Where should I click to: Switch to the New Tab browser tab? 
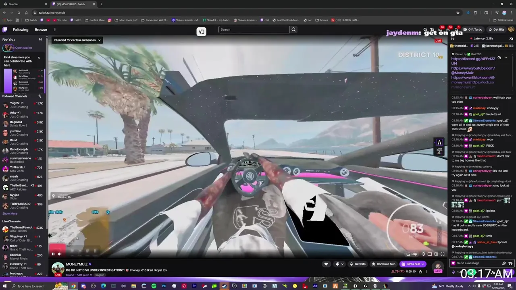(24, 4)
